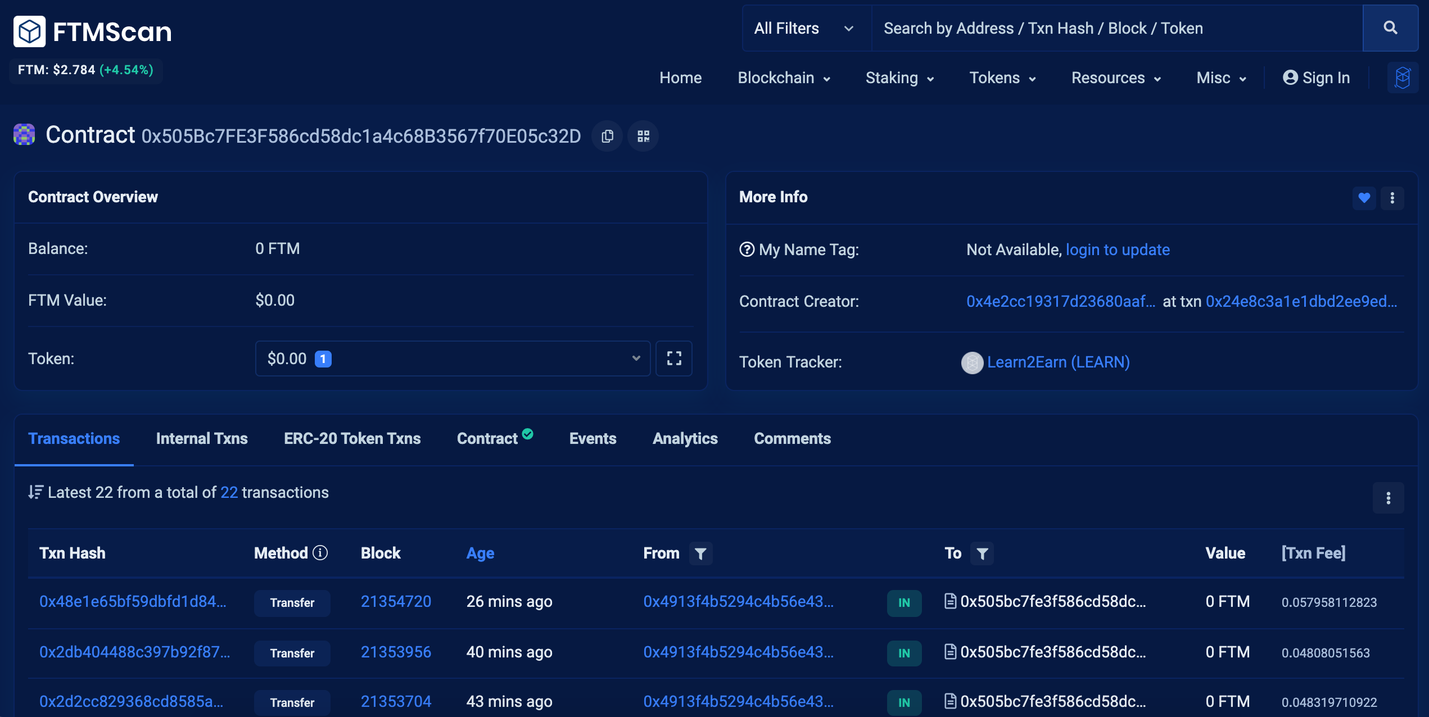Viewport: 1429px width, 717px height.
Task: Open transactions table options menu
Action: coord(1388,498)
